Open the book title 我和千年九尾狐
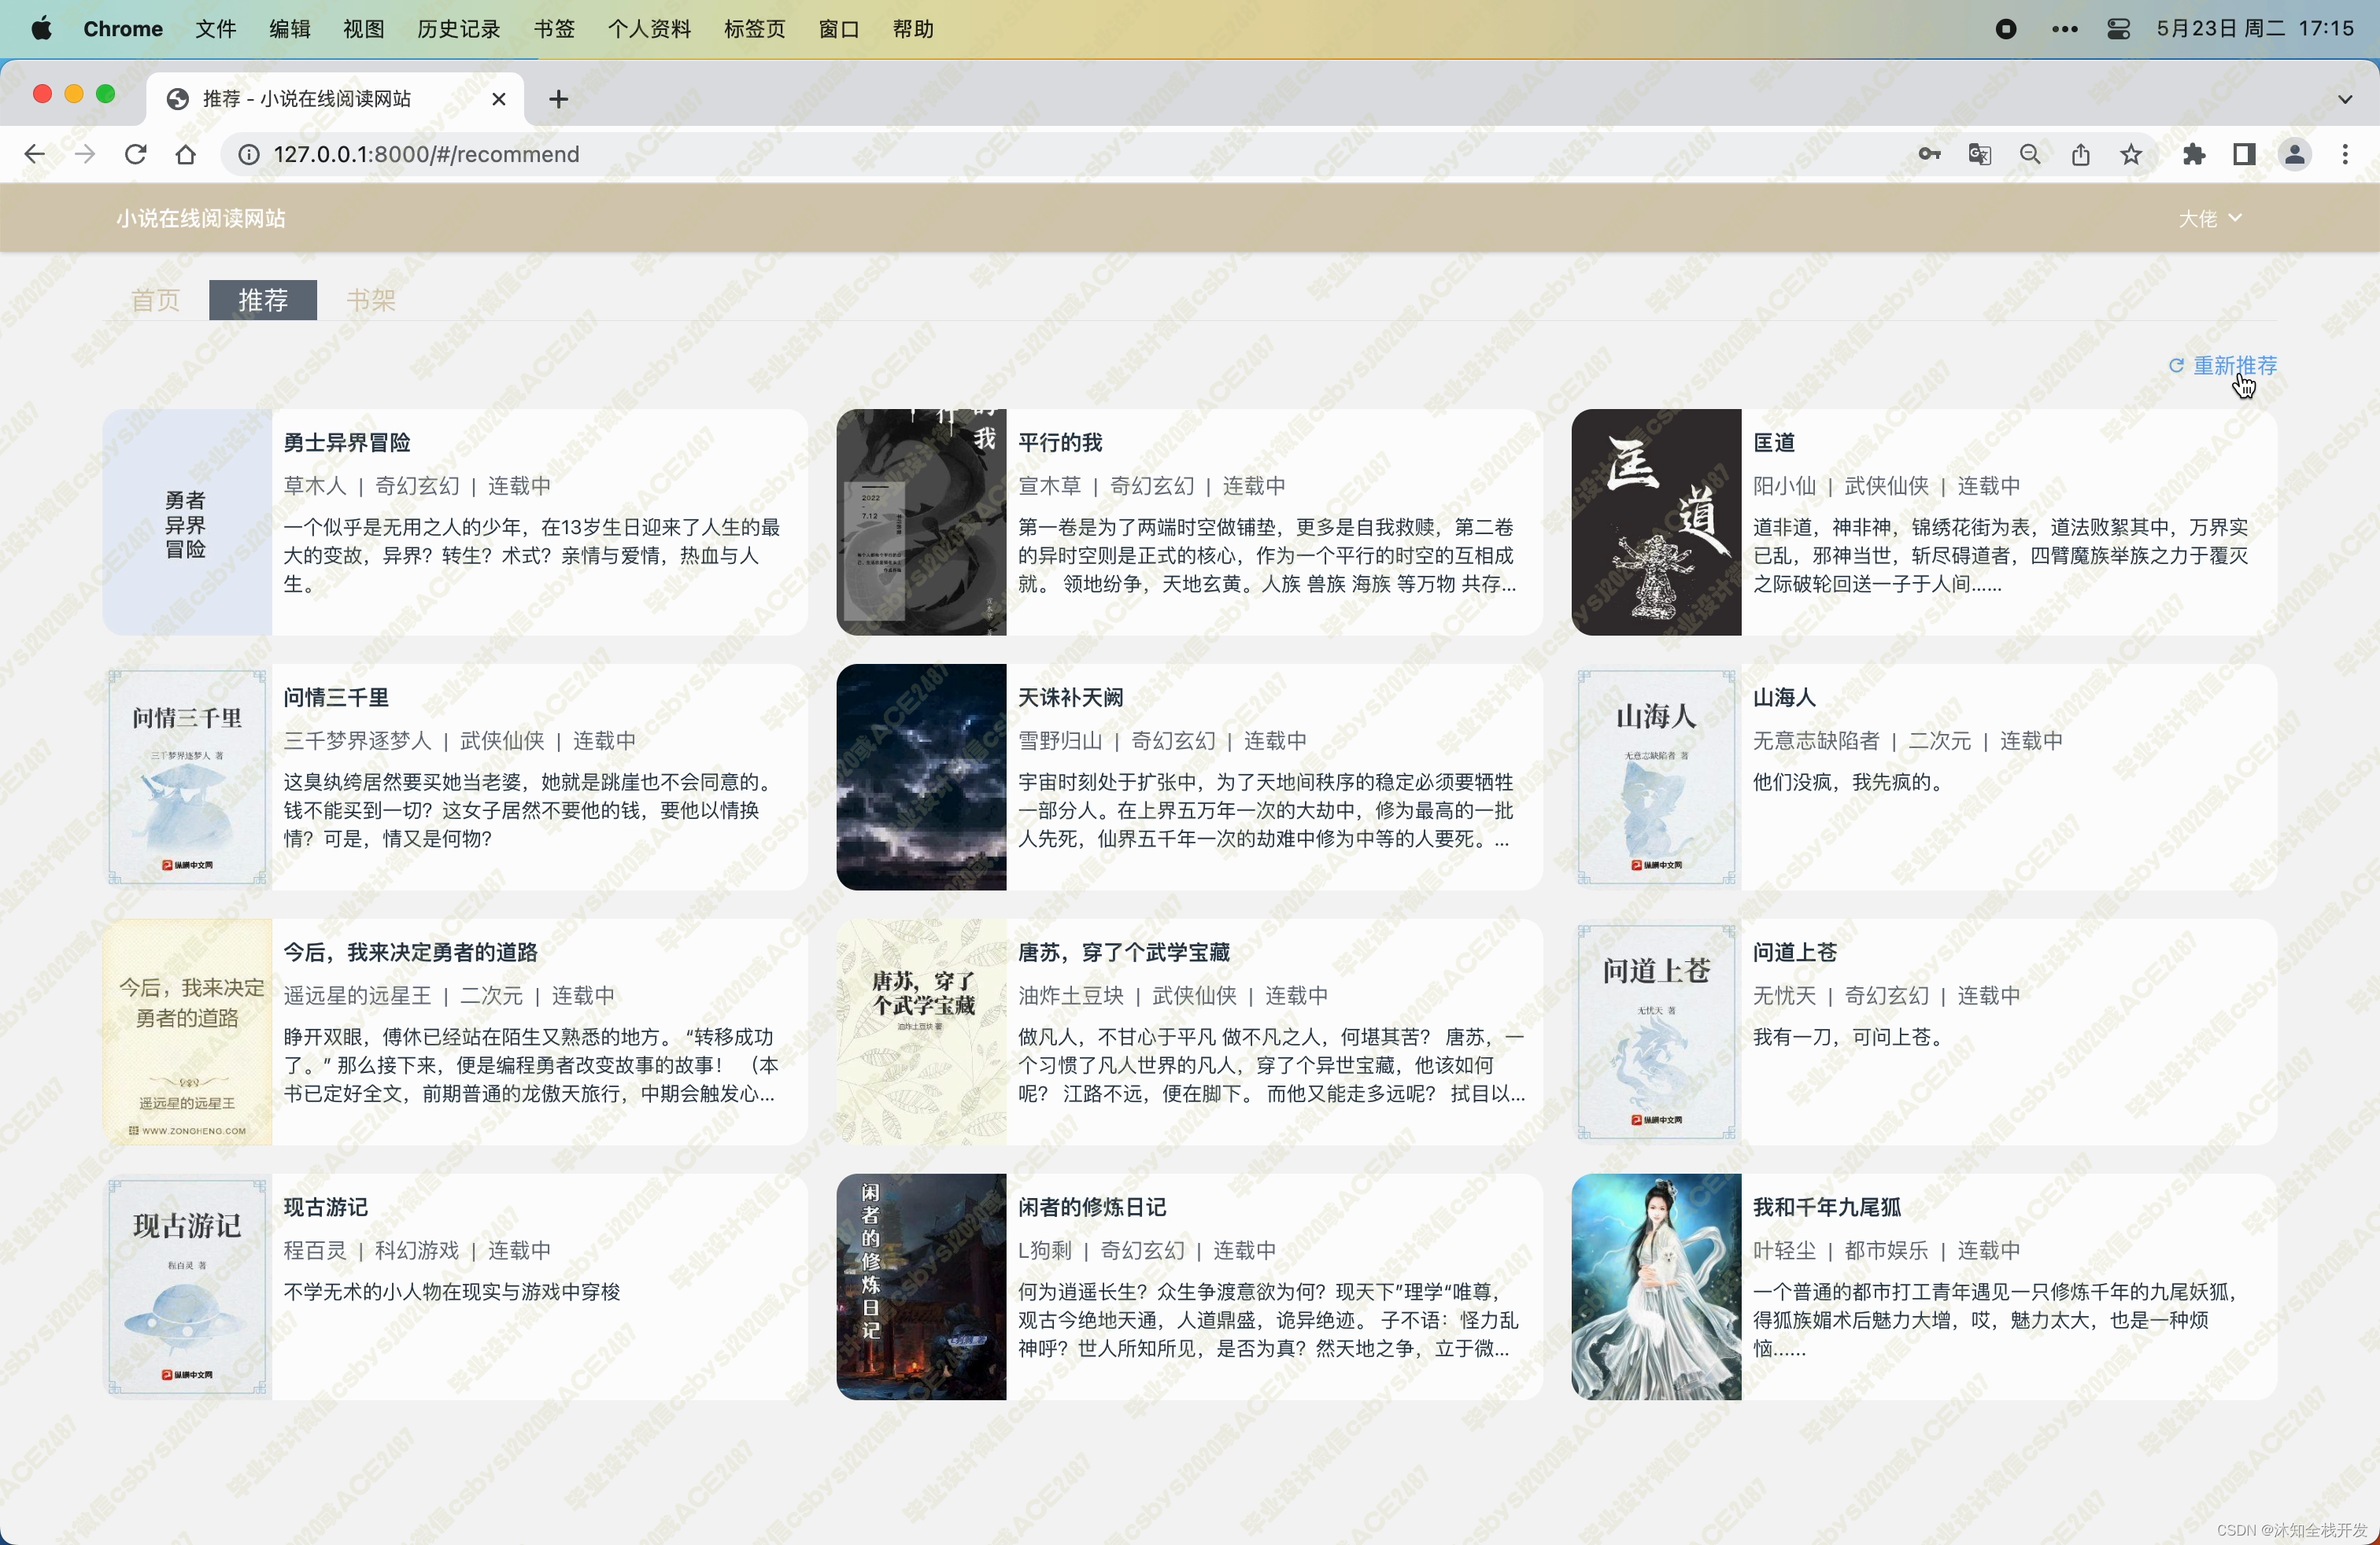This screenshot has width=2380, height=1545. [x=1826, y=1208]
